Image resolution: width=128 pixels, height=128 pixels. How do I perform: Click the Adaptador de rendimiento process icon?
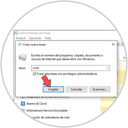[x=23, y=97]
